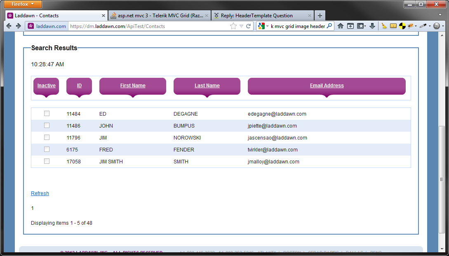449x256 pixels.
Task: Switch to the Laddawn - Contacts tab
Action: click(x=57, y=15)
